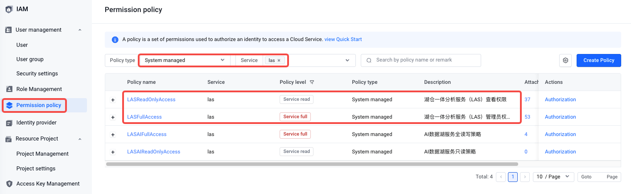Click the search magnifier icon
This screenshot has width=631, height=194.
click(x=369, y=60)
